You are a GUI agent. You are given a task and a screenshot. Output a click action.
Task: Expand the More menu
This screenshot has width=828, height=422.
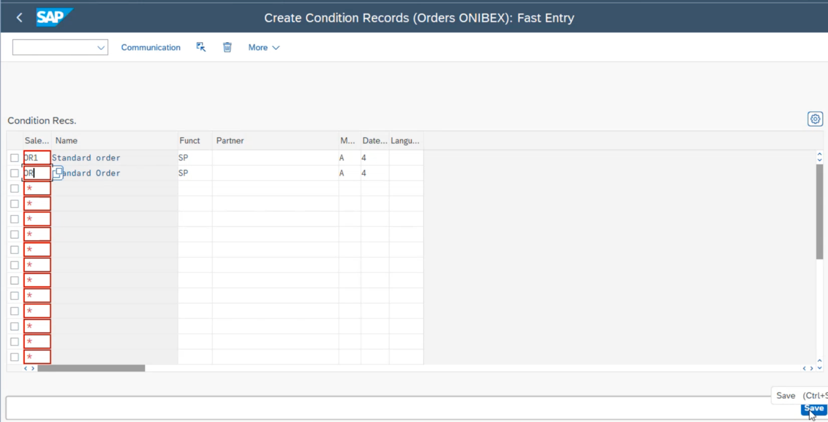click(264, 47)
